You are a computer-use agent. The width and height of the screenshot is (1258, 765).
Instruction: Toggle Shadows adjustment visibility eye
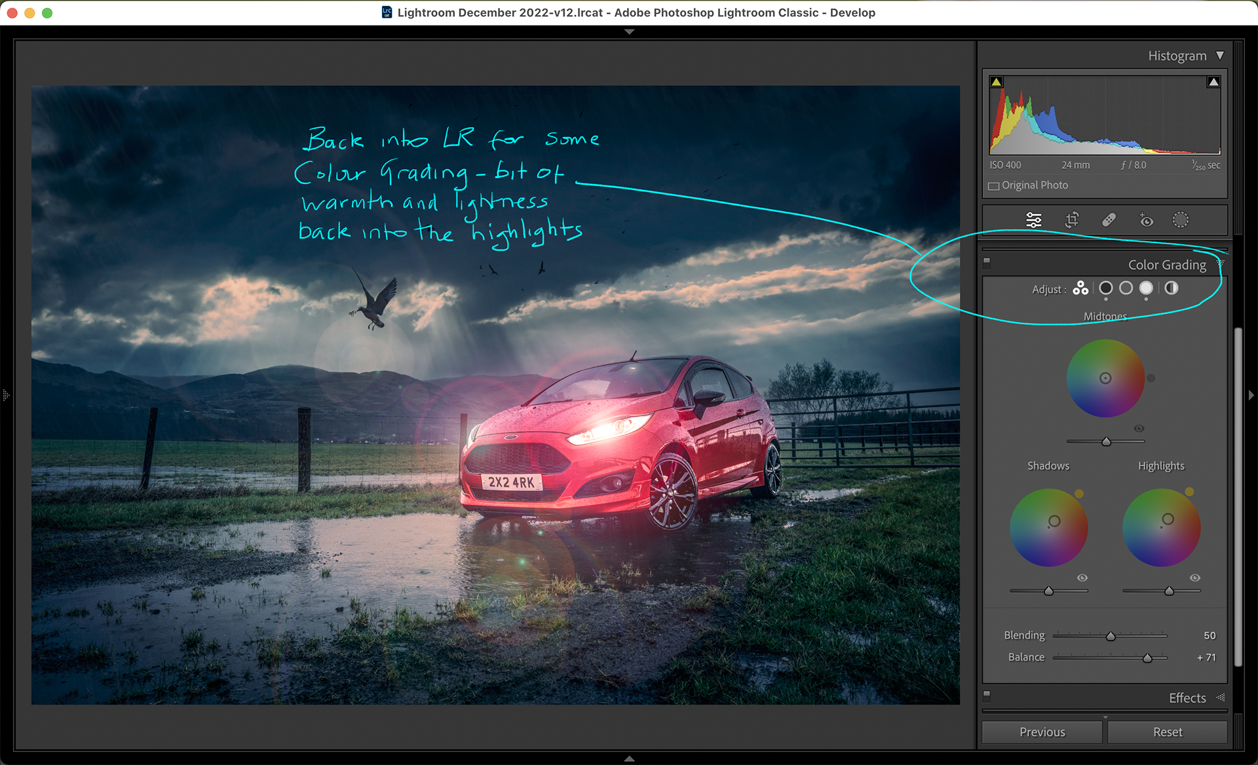point(1082,578)
